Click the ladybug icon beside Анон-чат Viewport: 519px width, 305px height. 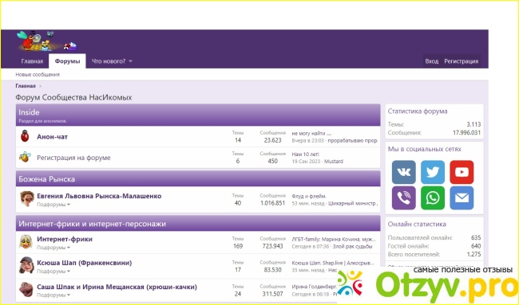click(25, 136)
